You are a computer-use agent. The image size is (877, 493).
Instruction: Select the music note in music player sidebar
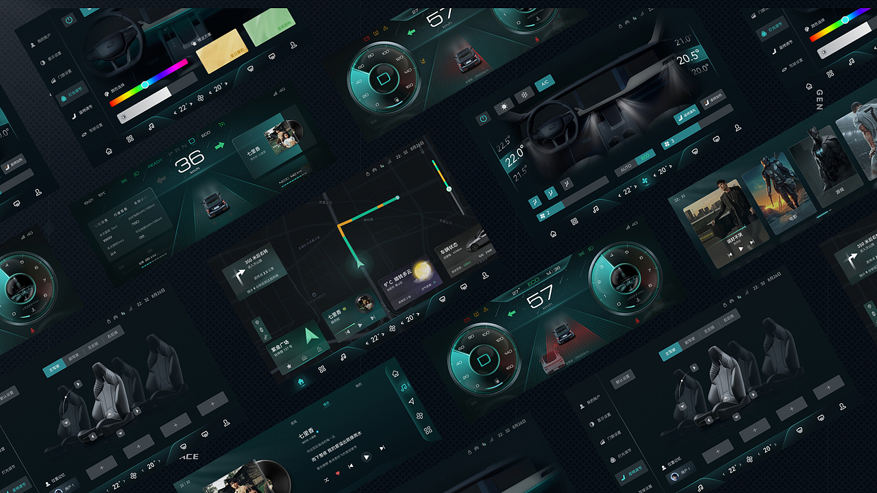point(403,388)
